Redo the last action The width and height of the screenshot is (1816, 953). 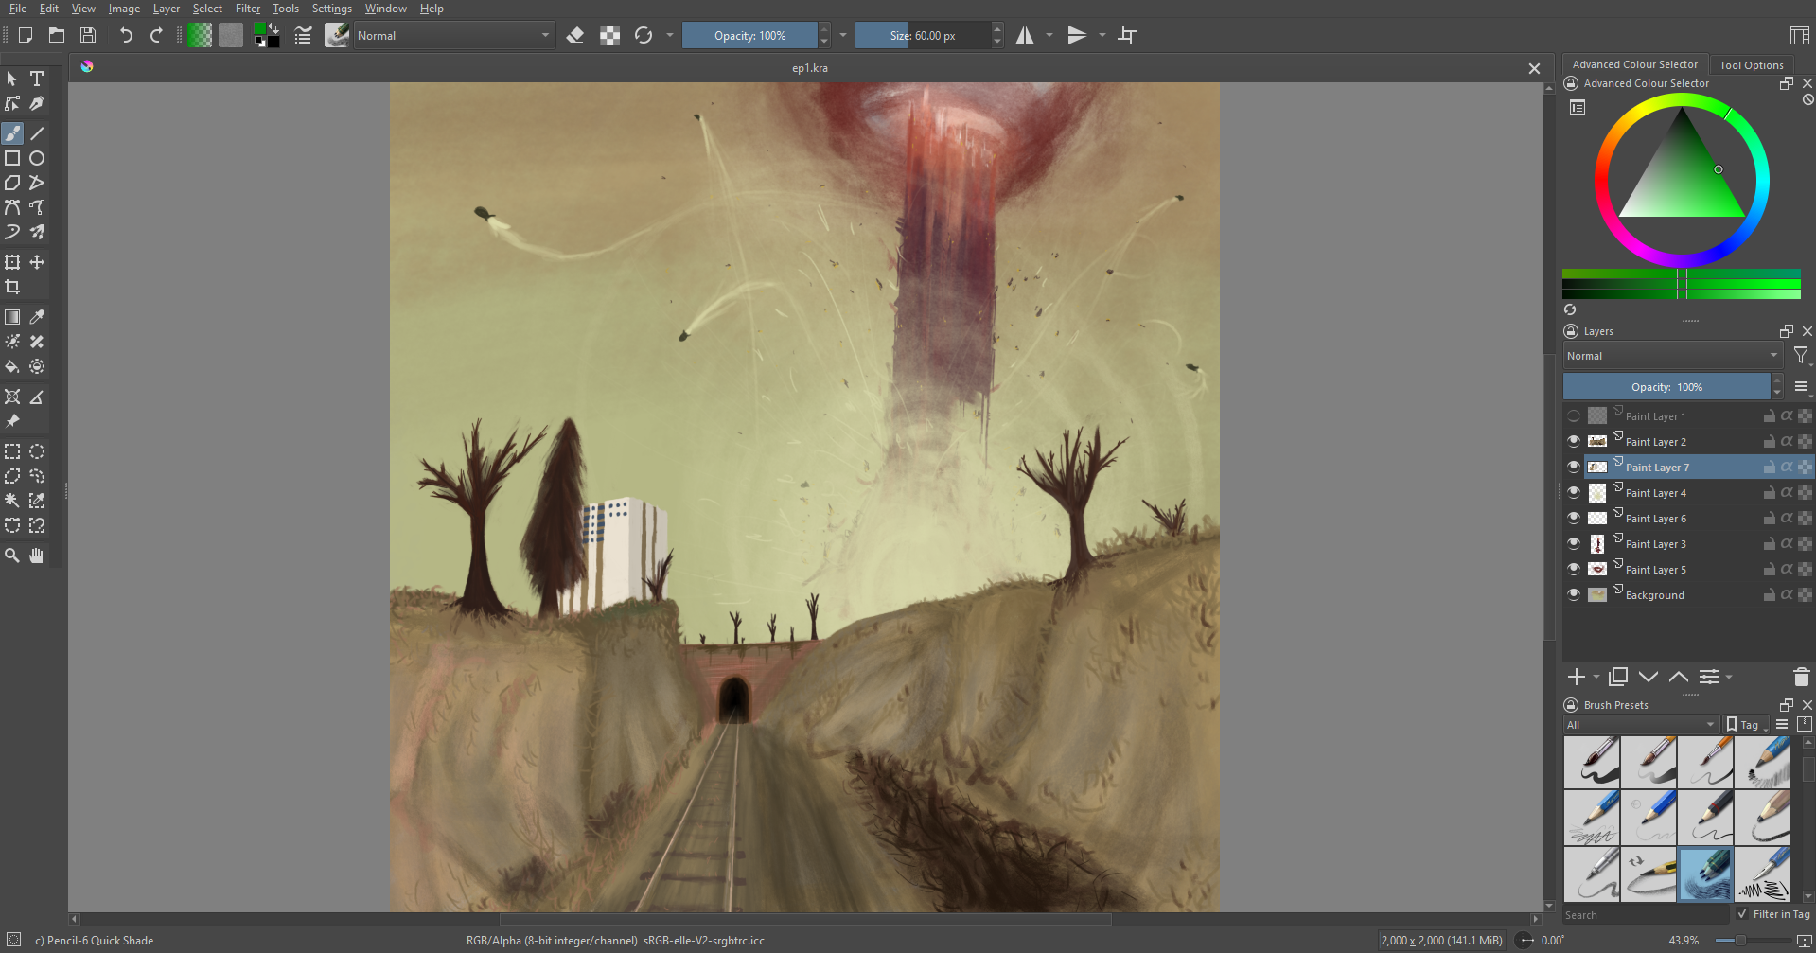pos(156,35)
